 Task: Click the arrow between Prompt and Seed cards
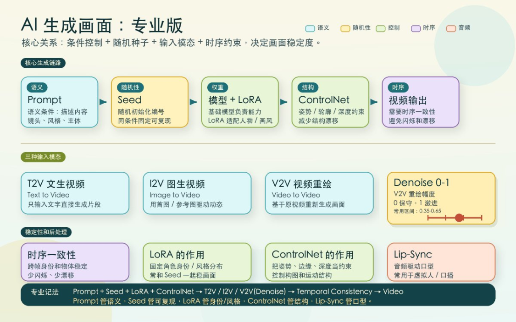click(103, 102)
